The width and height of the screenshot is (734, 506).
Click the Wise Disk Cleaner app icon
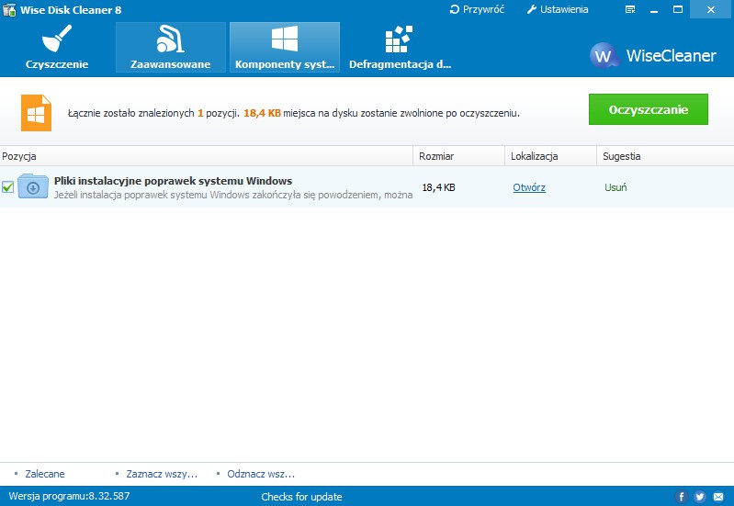coord(9,9)
